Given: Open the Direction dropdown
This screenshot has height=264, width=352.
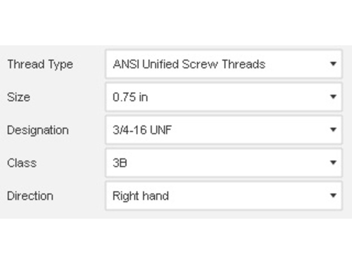Looking at the screenshot, I should (x=223, y=196).
